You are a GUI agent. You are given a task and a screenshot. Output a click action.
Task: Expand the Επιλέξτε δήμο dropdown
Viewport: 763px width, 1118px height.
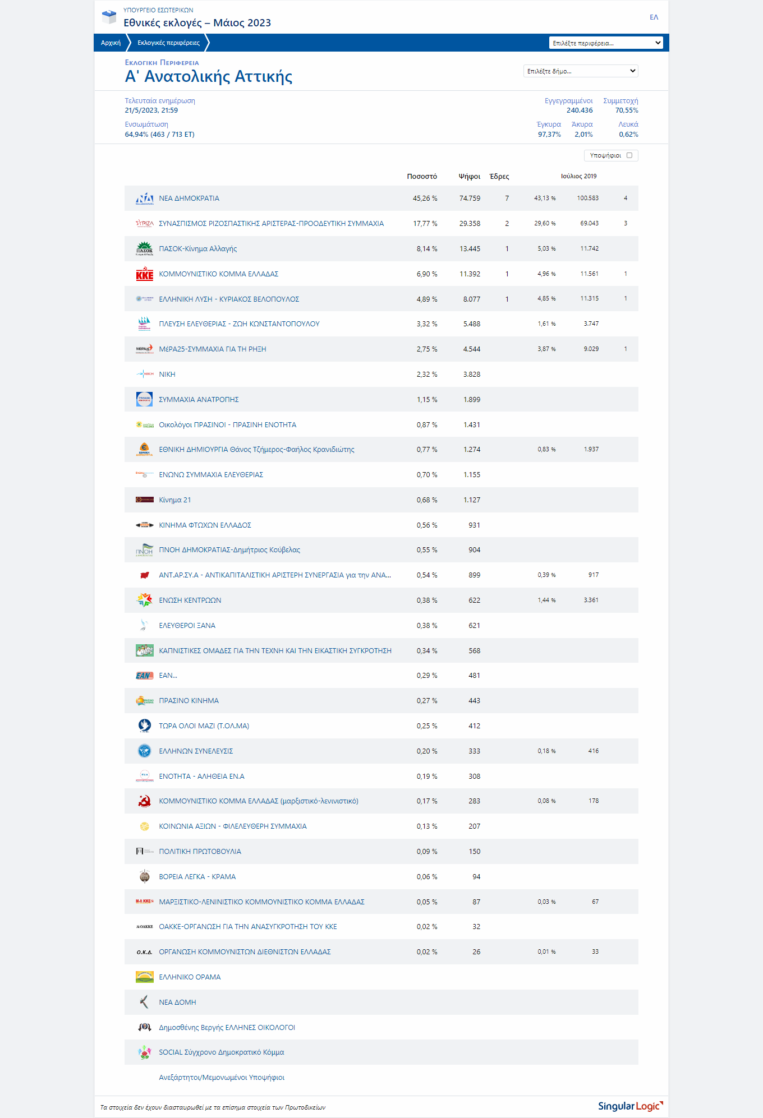point(581,71)
